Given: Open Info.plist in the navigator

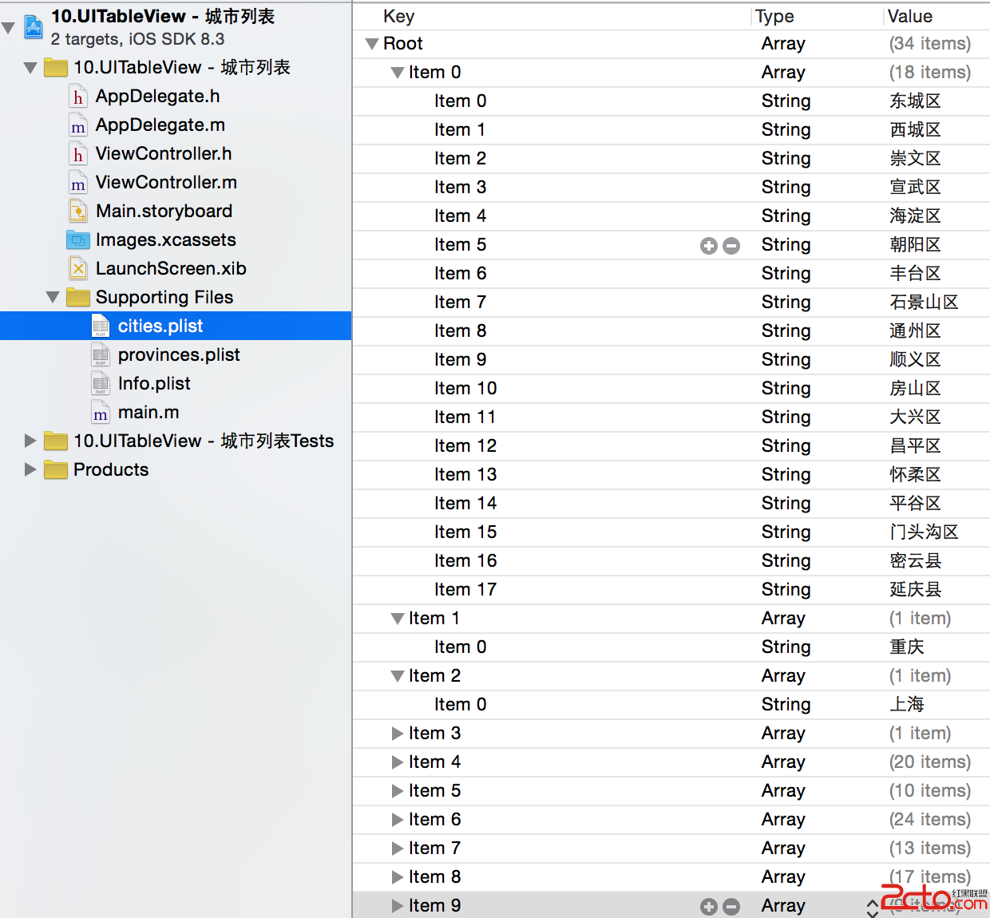Looking at the screenshot, I should pos(154,384).
